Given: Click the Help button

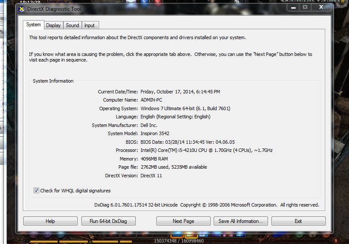Looking at the screenshot, I should (x=50, y=221).
